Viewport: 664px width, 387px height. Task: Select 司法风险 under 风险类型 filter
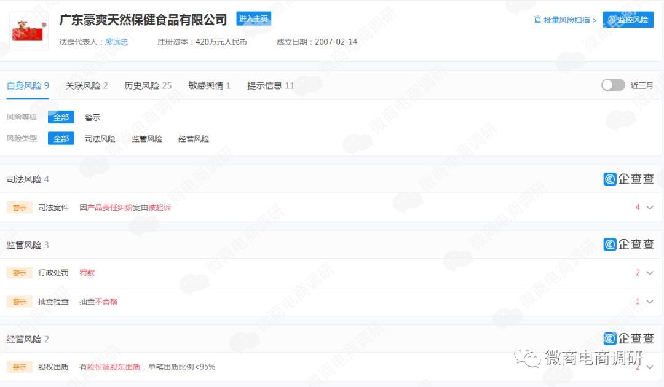click(x=100, y=138)
